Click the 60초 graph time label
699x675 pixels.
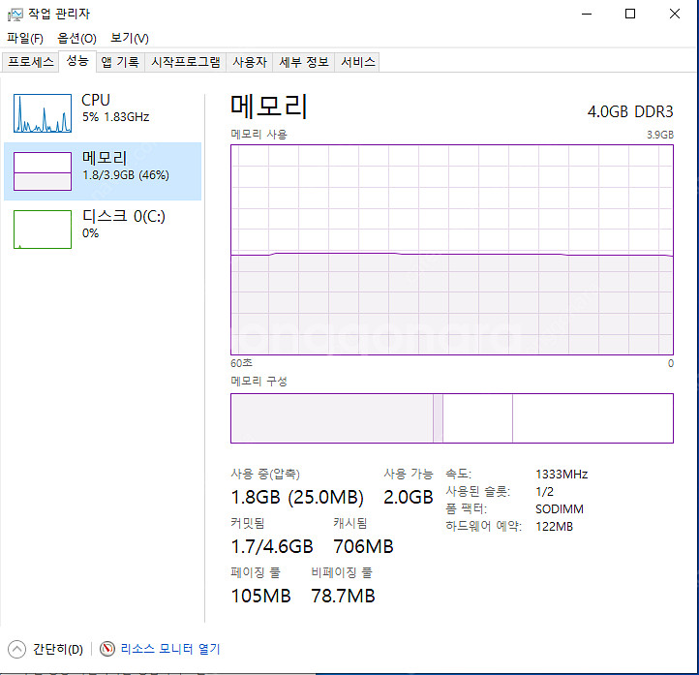241,363
